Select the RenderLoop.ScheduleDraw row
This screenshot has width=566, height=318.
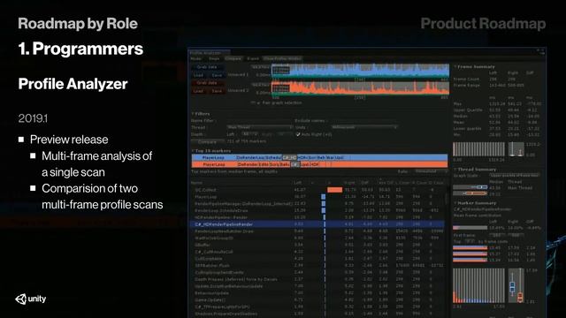pos(317,210)
